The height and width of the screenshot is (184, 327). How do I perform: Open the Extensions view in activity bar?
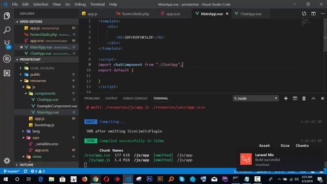coord(7,73)
